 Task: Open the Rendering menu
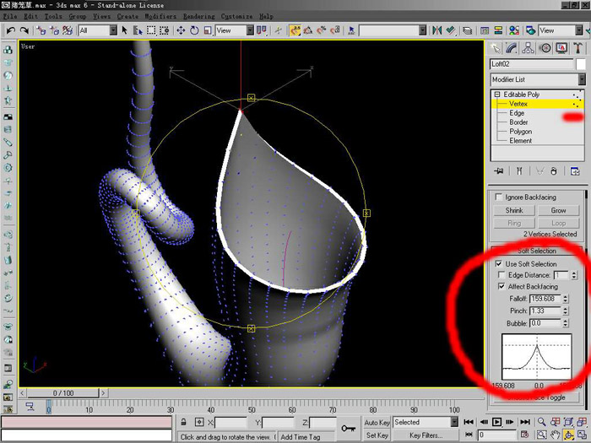tap(199, 16)
